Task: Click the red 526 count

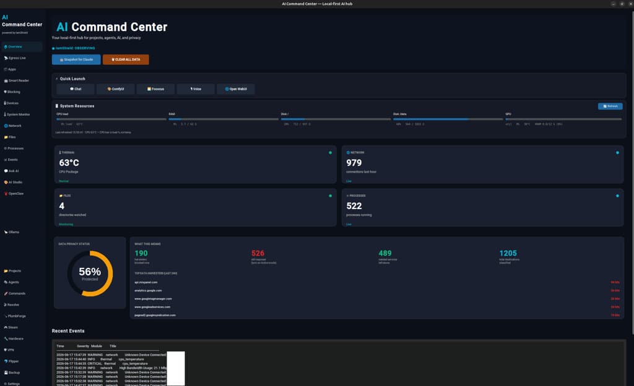Action: [258, 253]
